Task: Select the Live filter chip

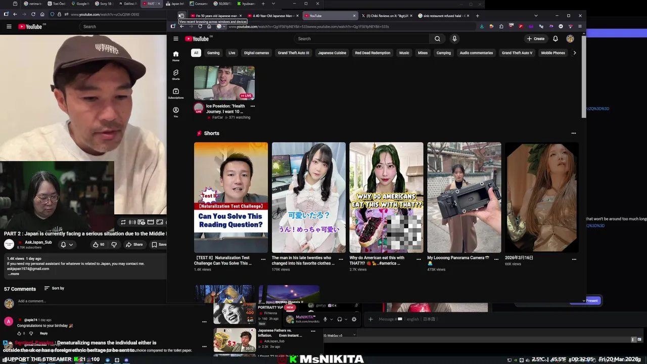Action: click(232, 53)
